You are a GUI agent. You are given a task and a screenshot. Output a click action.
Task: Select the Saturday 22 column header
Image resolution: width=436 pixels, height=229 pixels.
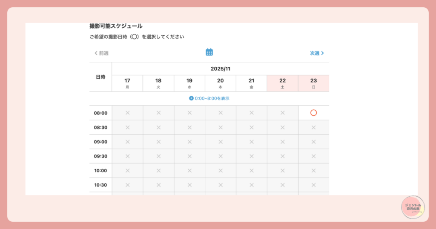coord(282,83)
